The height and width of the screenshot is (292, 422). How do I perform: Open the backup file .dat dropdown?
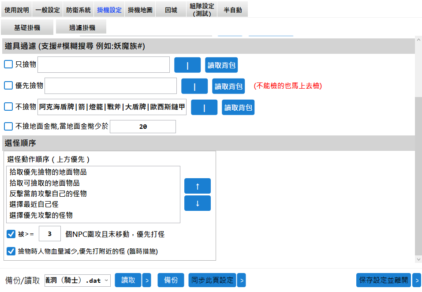click(x=78, y=281)
